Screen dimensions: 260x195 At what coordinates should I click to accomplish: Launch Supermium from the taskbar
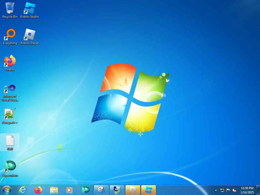[85, 190]
